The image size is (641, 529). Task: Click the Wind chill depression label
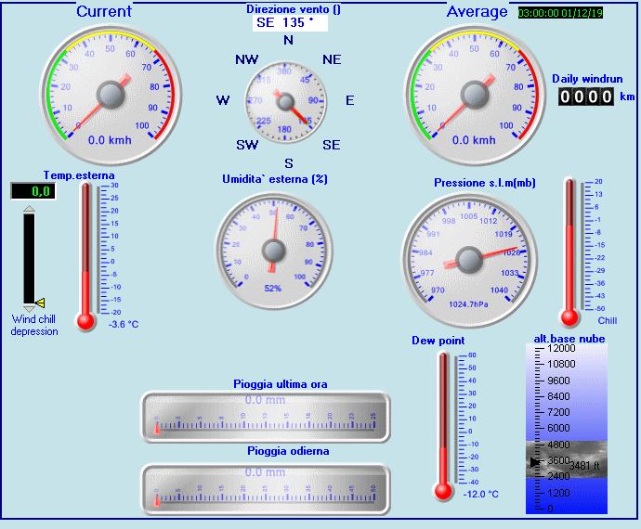coord(34,325)
